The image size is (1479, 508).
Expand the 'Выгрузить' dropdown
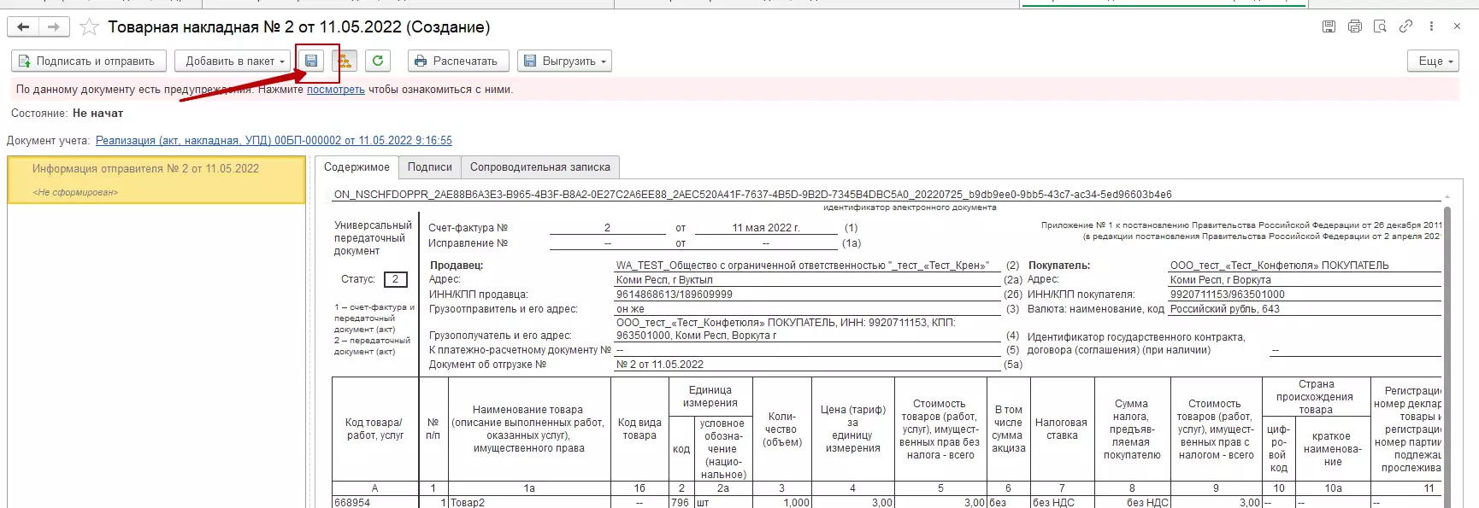564,61
